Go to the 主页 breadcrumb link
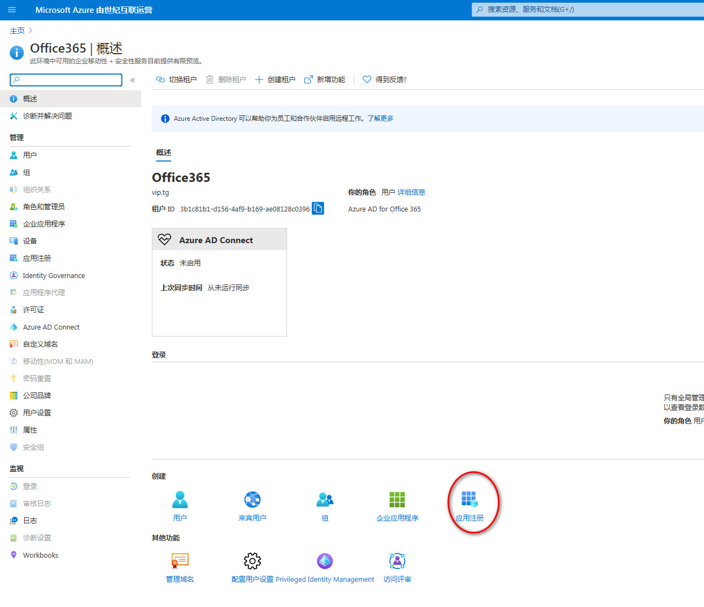Image resolution: width=704 pixels, height=607 pixels. point(17,31)
